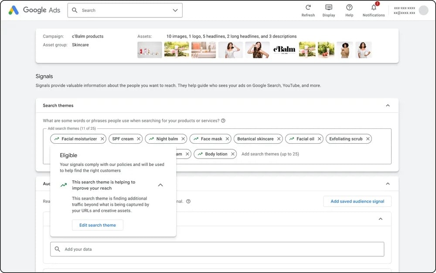
Task: Collapse the reach improvement details in popup
Action: click(x=160, y=185)
